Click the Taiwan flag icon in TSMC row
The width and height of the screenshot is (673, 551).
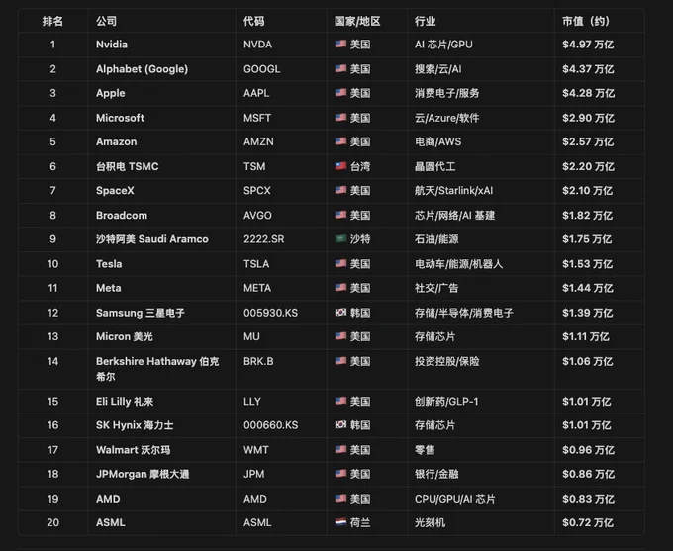tap(340, 166)
